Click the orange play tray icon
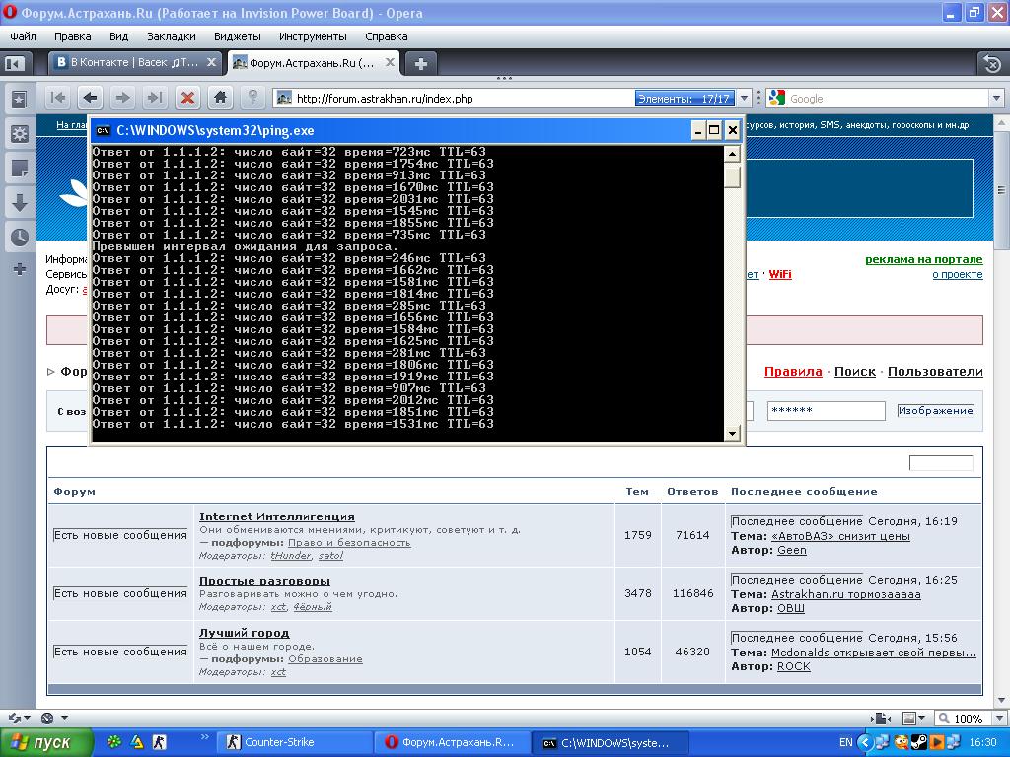Viewport: 1010px width, 757px height. click(937, 742)
